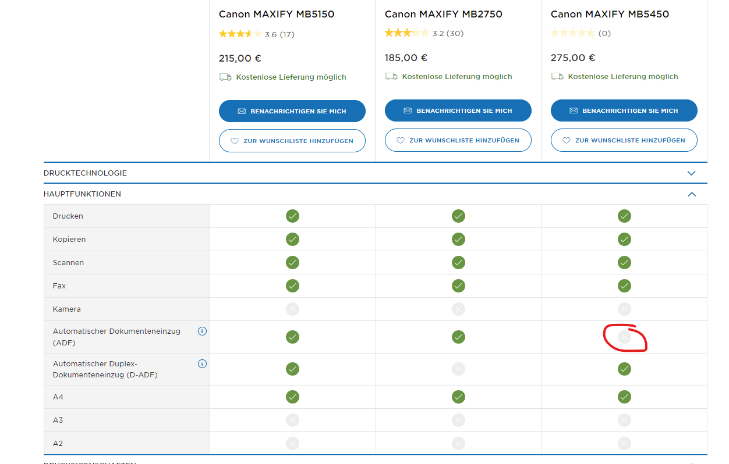Expand the Drucktechnologie section chevron
This screenshot has width=729, height=464.
[692, 173]
